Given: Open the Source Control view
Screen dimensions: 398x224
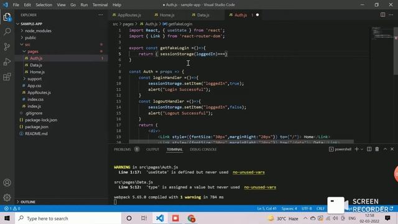Looking at the screenshot, I should pyautogui.click(x=7, y=47).
